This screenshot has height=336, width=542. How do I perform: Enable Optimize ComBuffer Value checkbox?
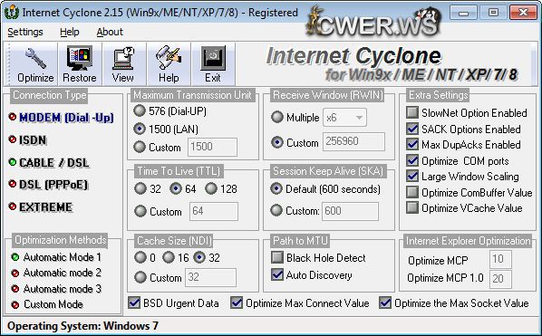click(x=412, y=192)
